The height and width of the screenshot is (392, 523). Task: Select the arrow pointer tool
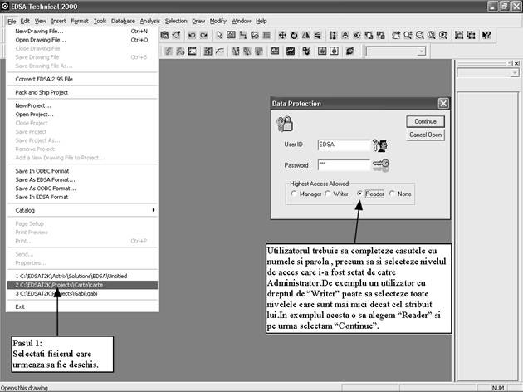(220, 35)
